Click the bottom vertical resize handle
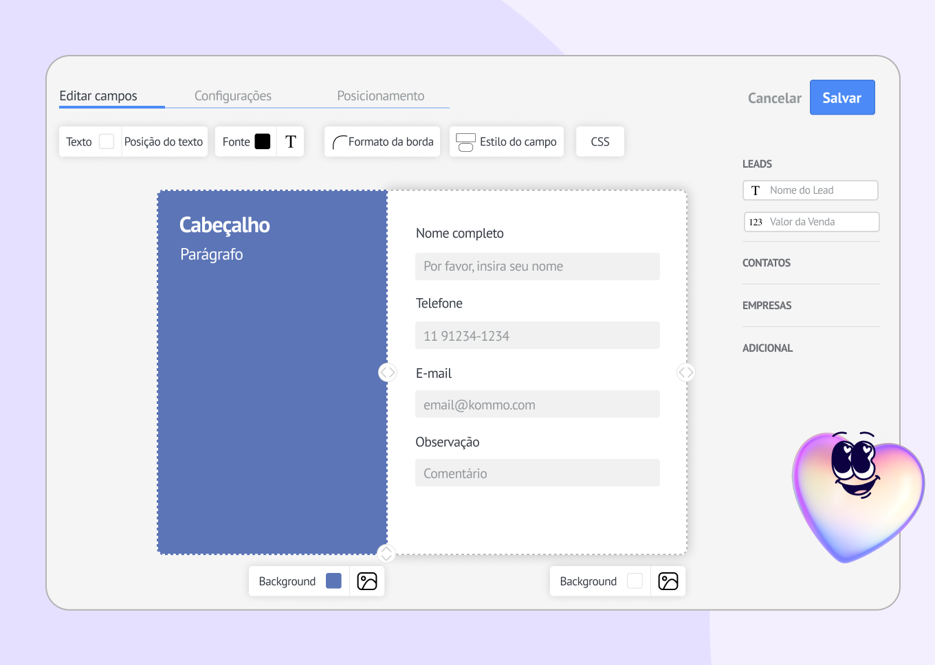This screenshot has width=935, height=665. point(386,553)
